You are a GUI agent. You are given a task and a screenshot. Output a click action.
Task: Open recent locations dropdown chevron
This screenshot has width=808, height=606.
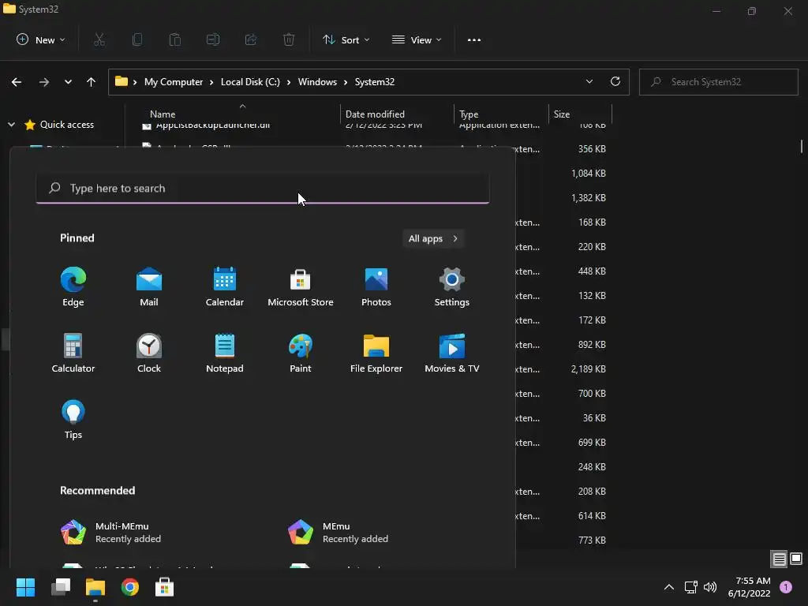point(68,82)
